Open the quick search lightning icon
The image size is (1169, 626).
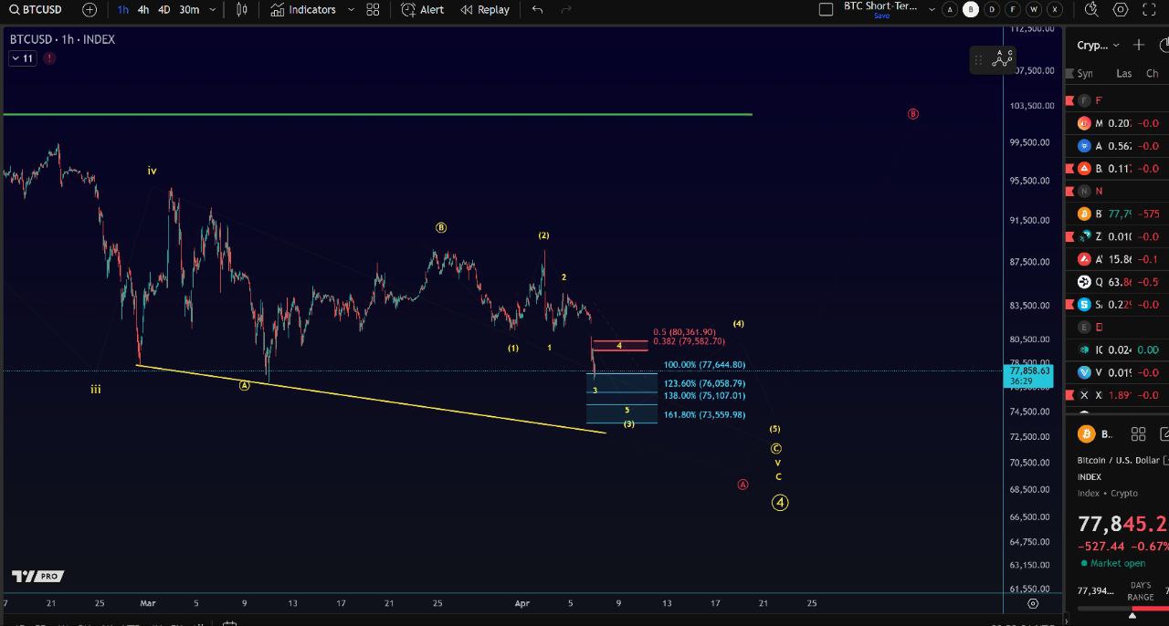coord(1091,9)
